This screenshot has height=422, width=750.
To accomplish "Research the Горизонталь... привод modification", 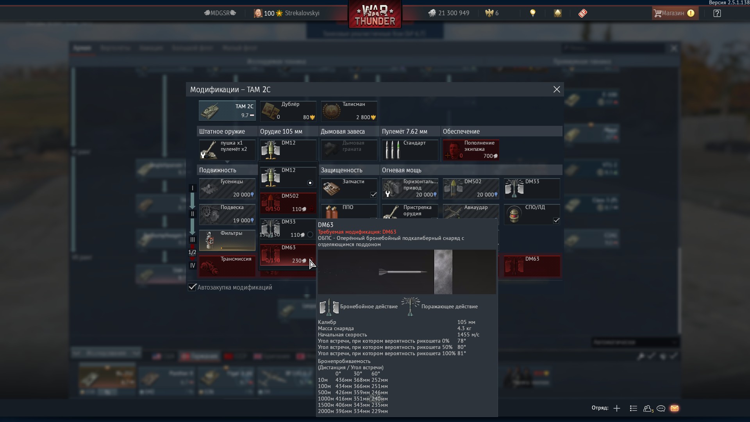I will point(410,189).
